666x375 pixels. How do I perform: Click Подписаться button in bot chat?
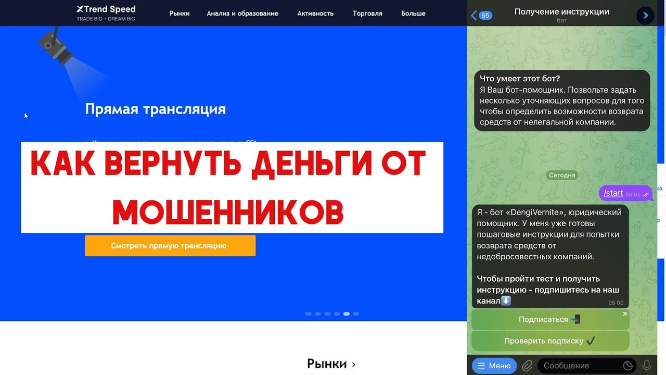(x=550, y=320)
